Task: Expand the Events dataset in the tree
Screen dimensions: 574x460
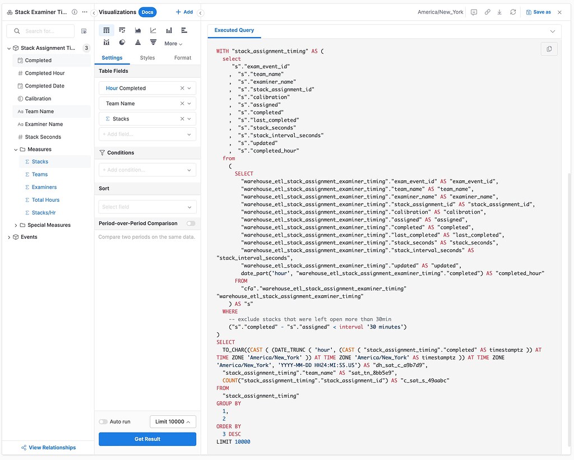Action: click(x=9, y=237)
